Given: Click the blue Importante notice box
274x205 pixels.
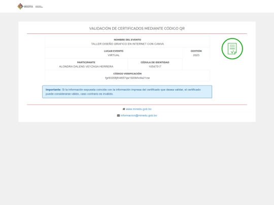Looking at the screenshot, I should 127,92.
